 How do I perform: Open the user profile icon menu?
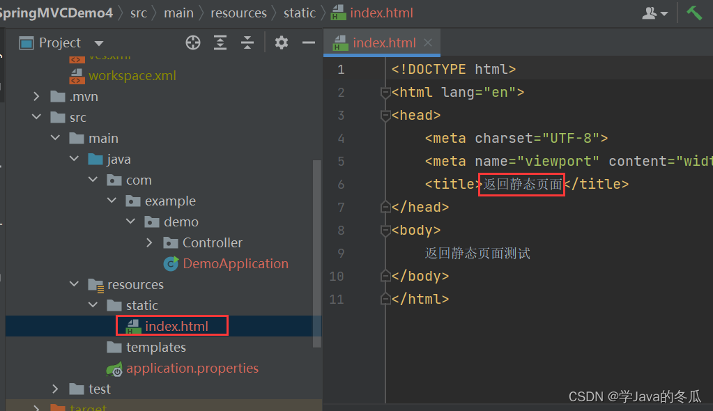[650, 13]
